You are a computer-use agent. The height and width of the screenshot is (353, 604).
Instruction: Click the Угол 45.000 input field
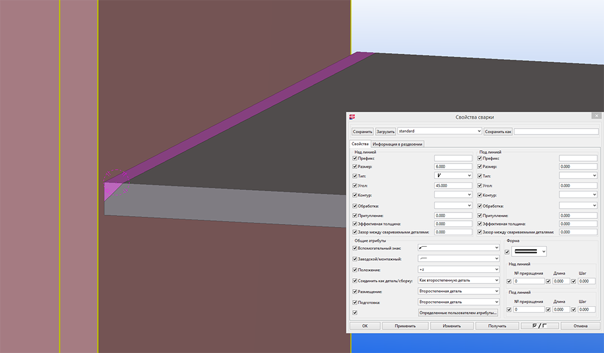pyautogui.click(x=452, y=186)
